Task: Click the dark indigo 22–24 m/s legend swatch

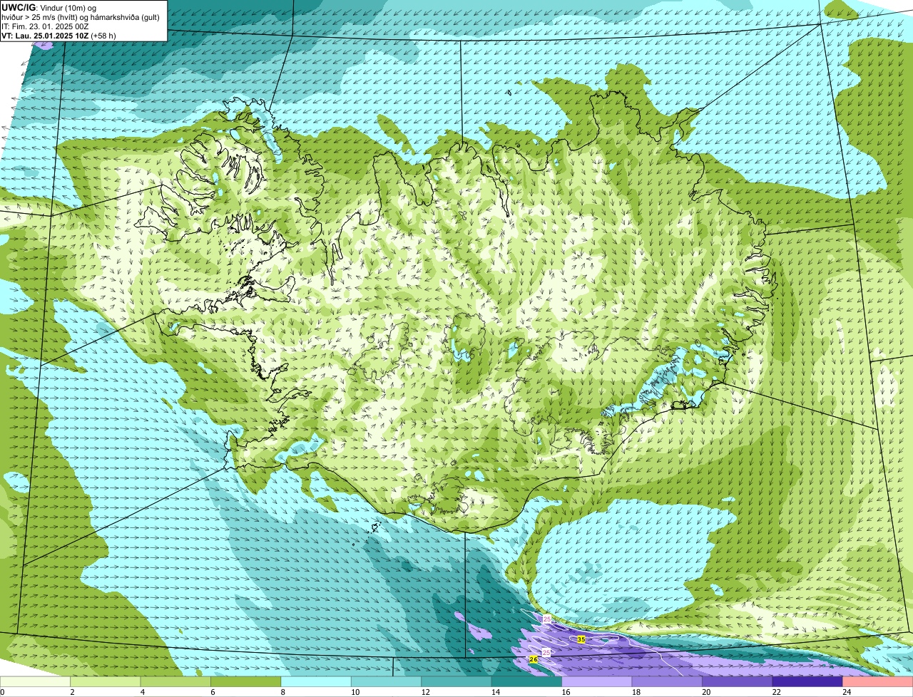Action: pos(807,682)
